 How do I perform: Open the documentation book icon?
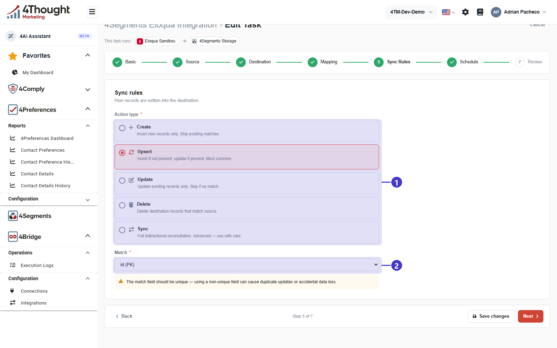(x=480, y=12)
